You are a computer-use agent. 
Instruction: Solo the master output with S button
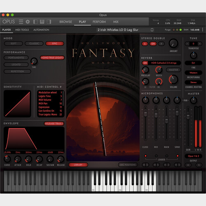[x=199, y=165]
